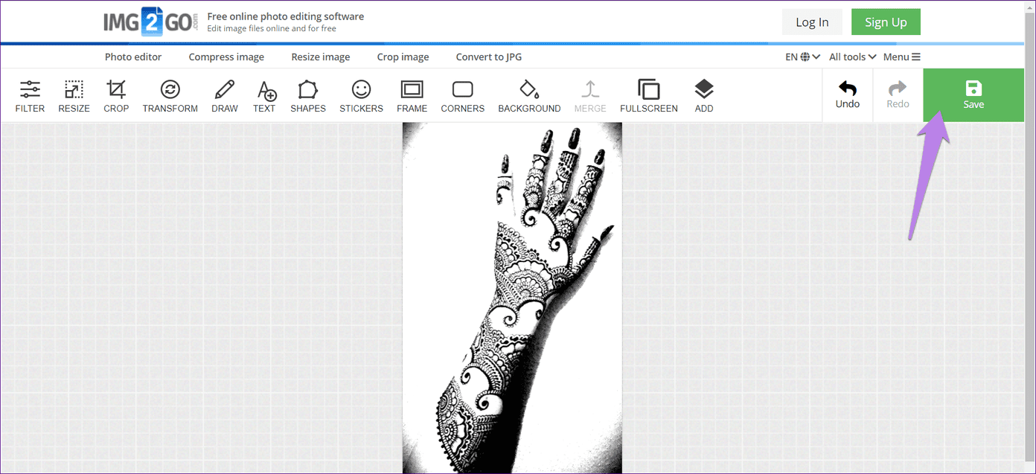Open the Shapes tool

[308, 97]
